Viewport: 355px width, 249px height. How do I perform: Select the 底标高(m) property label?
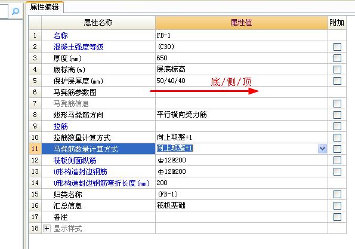[69, 70]
